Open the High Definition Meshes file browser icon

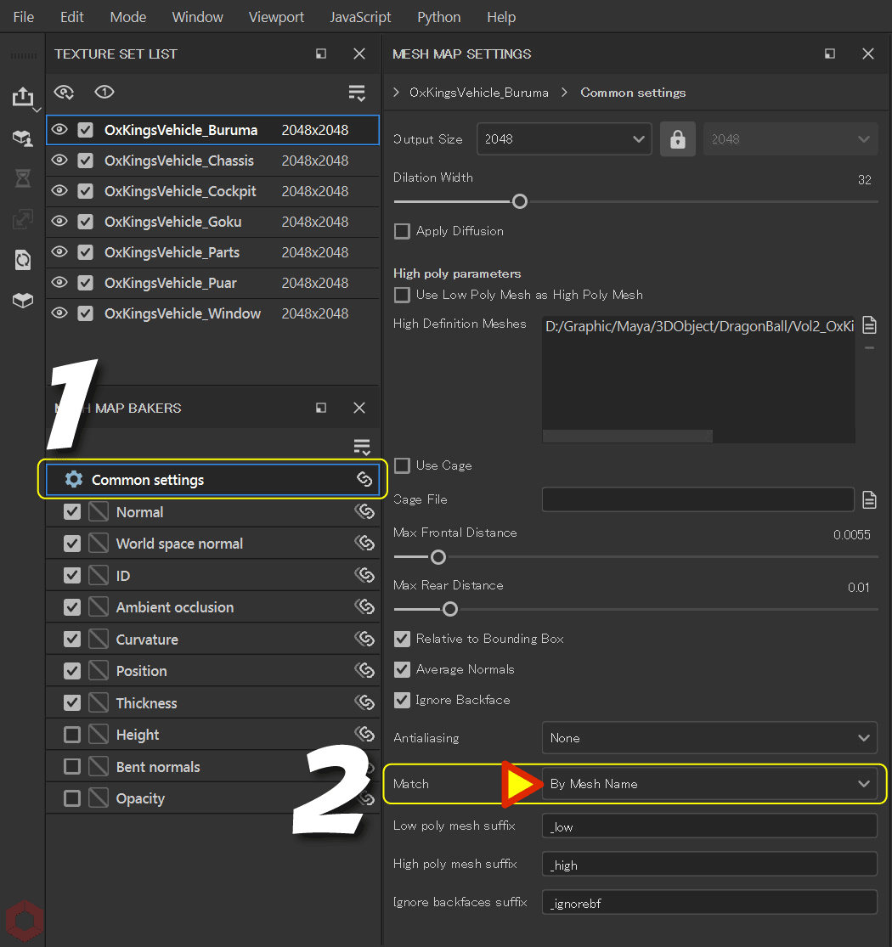click(x=869, y=324)
